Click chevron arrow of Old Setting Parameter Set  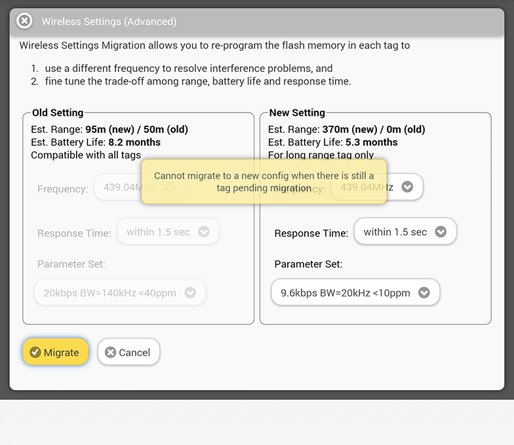(x=190, y=293)
